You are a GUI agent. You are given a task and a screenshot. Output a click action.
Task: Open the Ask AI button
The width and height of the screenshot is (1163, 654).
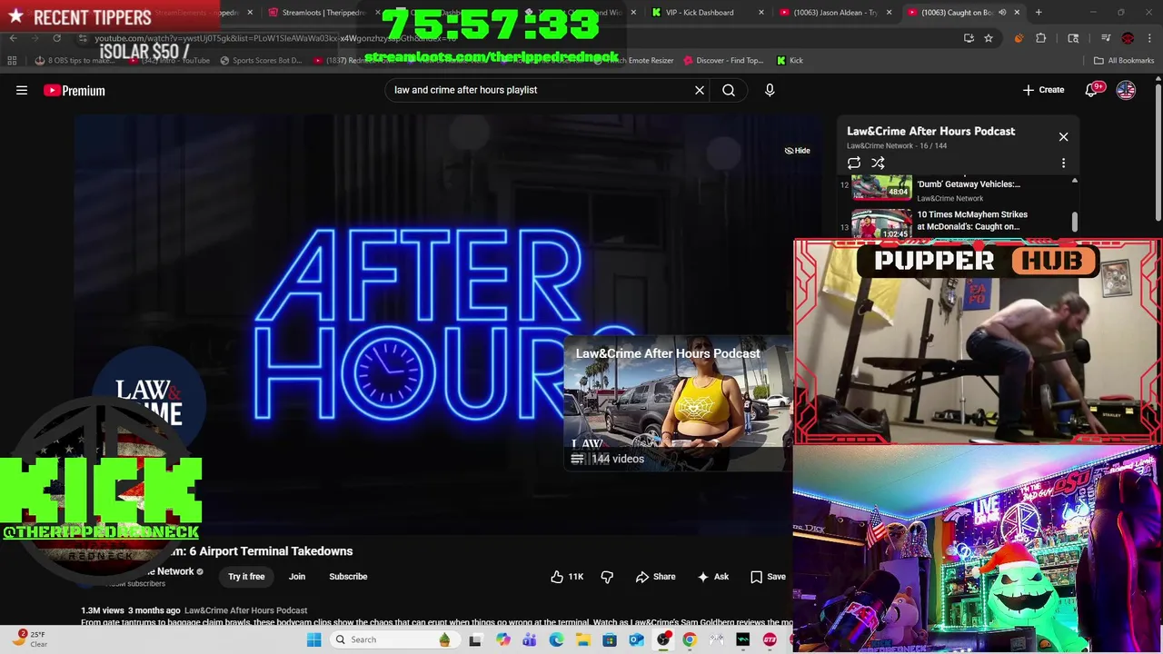tap(712, 577)
